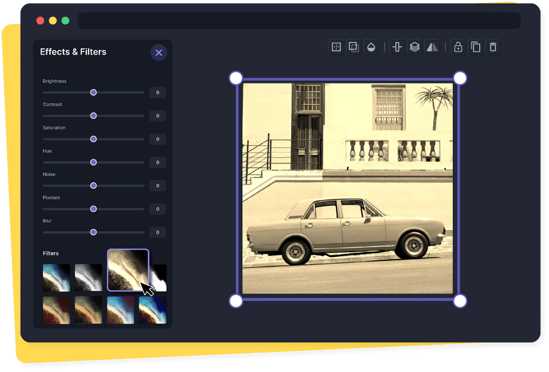Screen dimensions: 549x372
Task: Duplicate the image using the copy icon
Action: (x=476, y=46)
